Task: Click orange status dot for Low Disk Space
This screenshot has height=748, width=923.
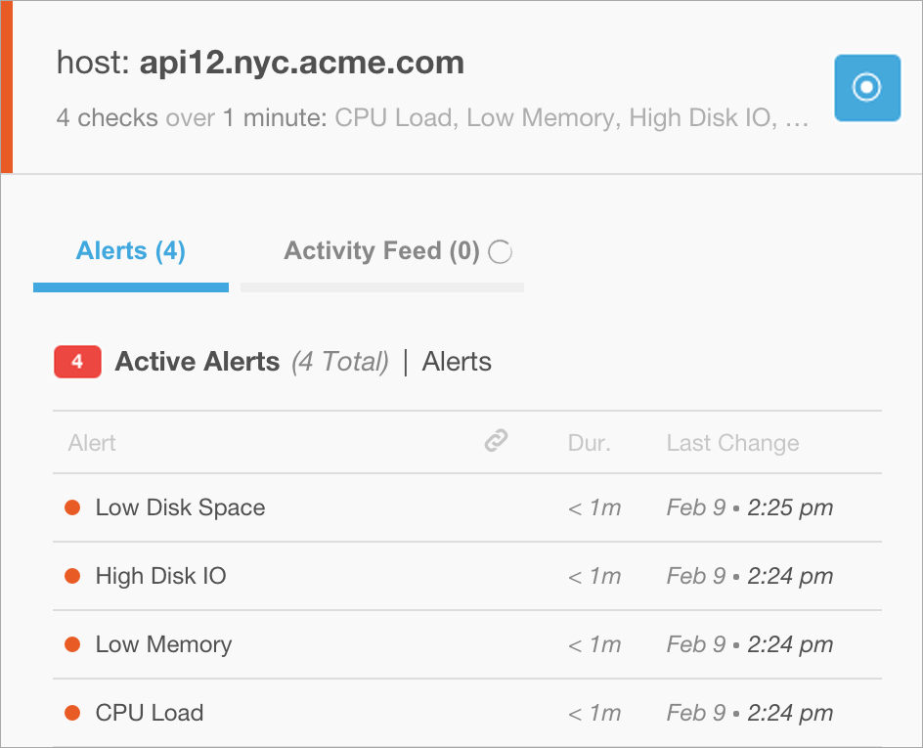Action: point(71,507)
